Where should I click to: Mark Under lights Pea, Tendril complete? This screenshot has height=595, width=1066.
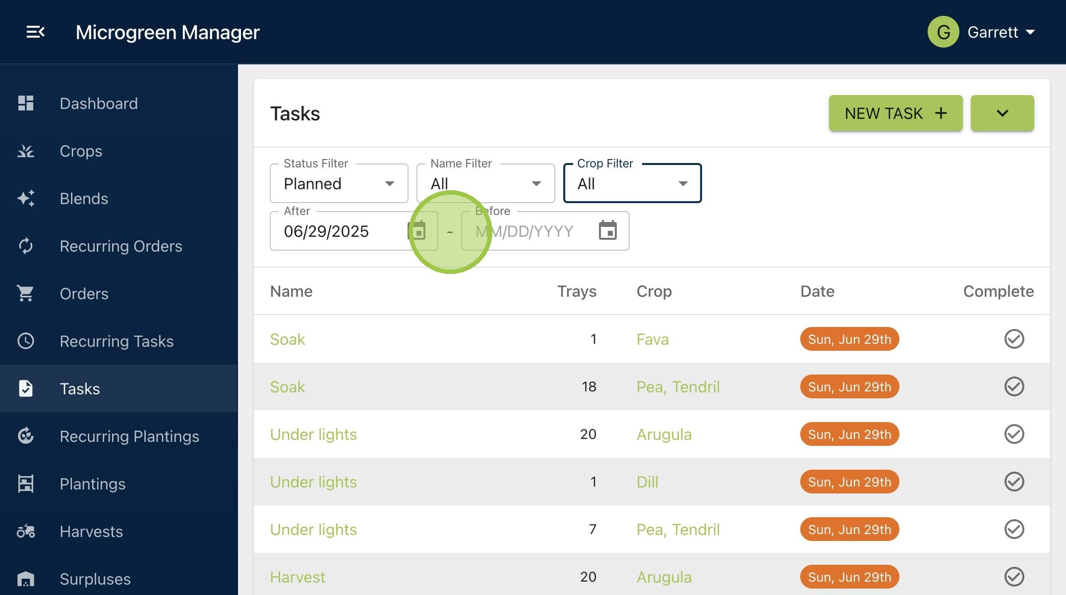coord(1014,529)
